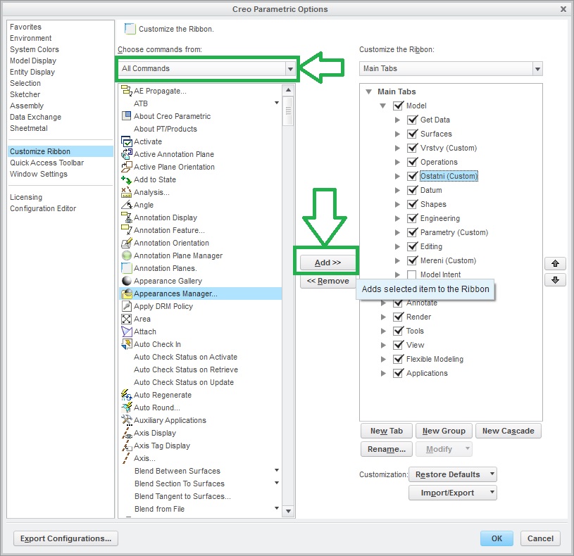This screenshot has height=556, width=574.
Task: Click the New Tab button
Action: tap(386, 431)
